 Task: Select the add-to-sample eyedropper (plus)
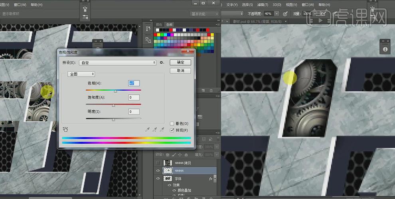point(155,130)
